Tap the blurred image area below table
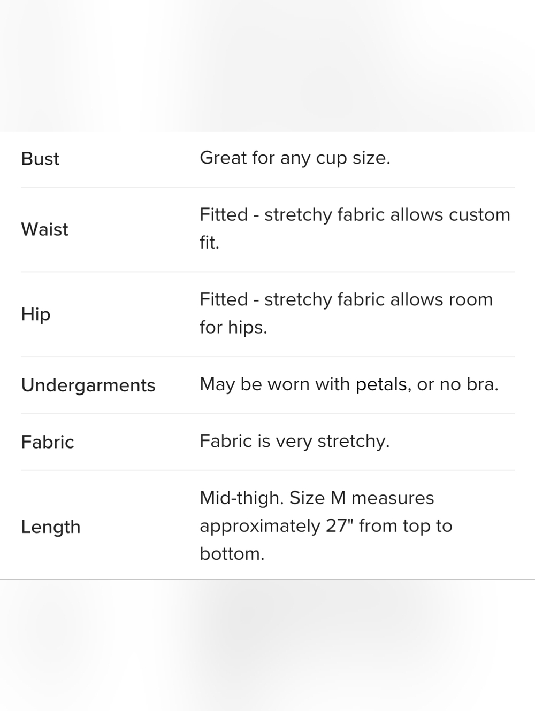The image size is (535, 711). point(267,646)
